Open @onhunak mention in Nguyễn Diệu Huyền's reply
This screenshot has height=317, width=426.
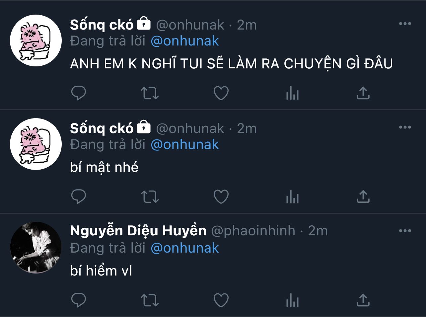(185, 248)
